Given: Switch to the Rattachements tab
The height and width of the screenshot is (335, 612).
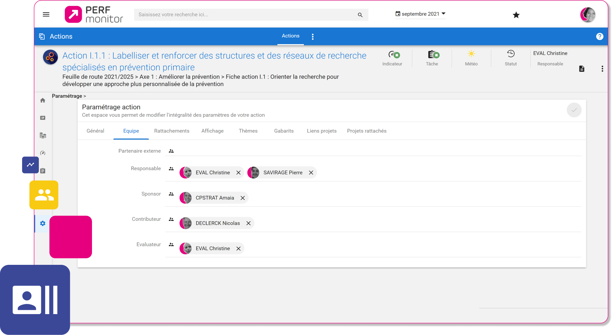Looking at the screenshot, I should [171, 131].
